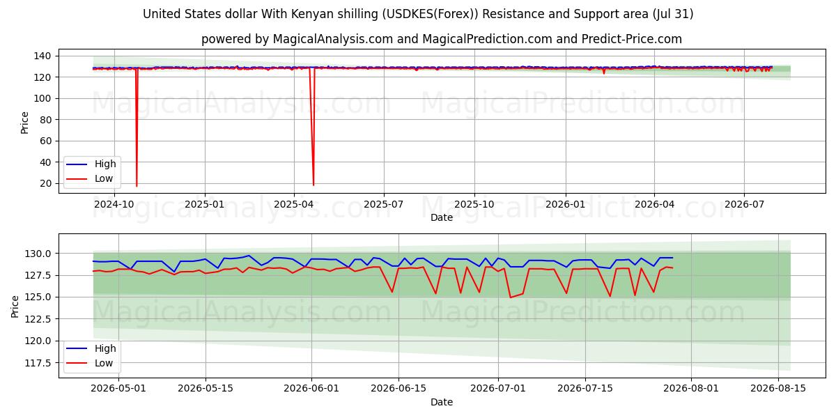
Task: Click 'Low' in the bottom chart legend
Action: (x=102, y=363)
